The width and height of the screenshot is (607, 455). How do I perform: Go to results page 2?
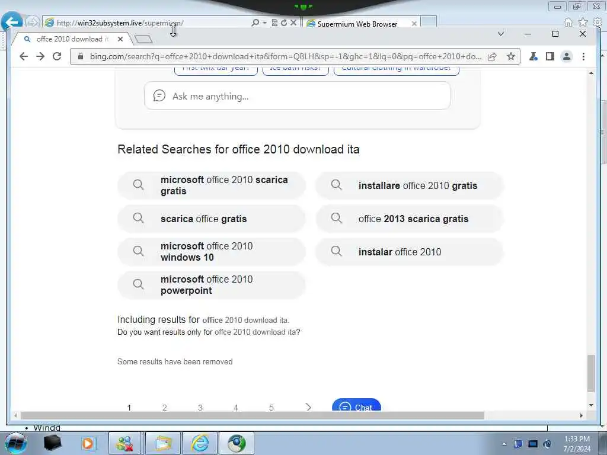(165, 408)
